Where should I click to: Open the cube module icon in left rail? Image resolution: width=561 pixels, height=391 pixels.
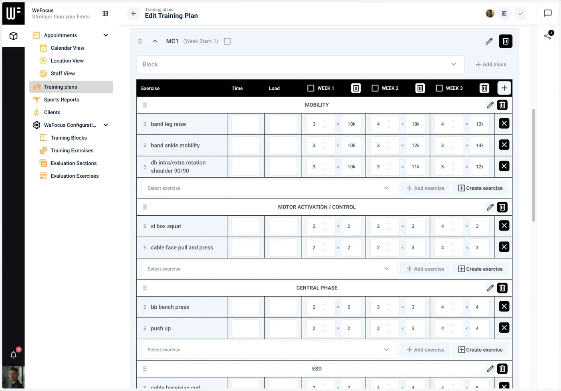[x=13, y=36]
